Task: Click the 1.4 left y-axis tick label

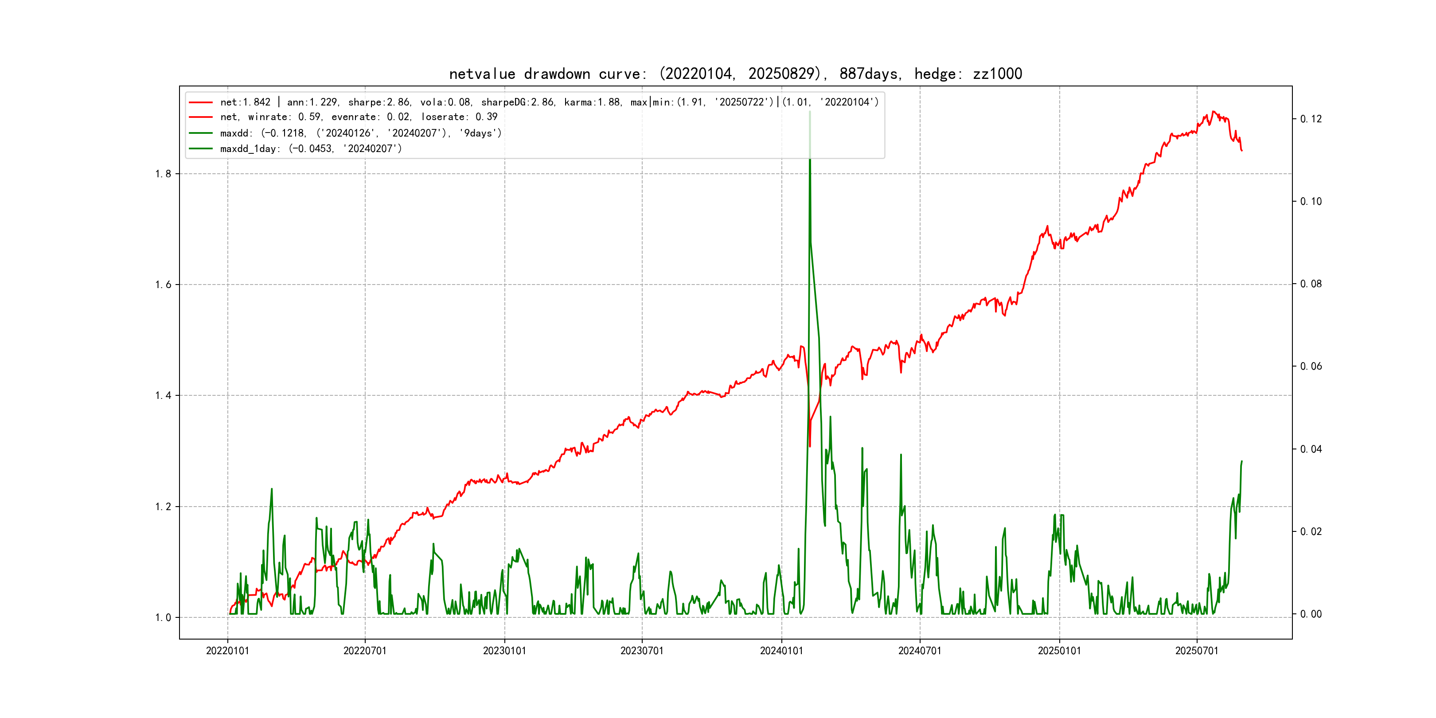Action: 163,396
